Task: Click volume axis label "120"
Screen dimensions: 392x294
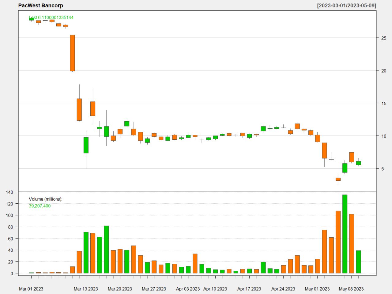Action: click(x=9, y=204)
